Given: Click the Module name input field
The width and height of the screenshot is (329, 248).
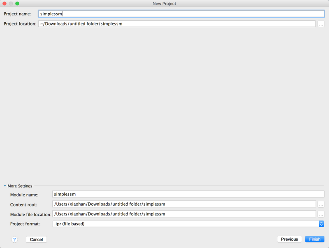Looking at the screenshot, I should [x=188, y=194].
